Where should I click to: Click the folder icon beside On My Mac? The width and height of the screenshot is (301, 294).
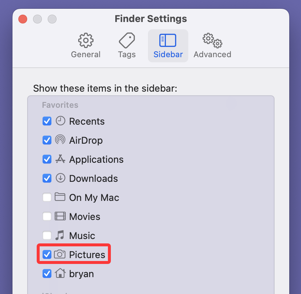click(60, 197)
